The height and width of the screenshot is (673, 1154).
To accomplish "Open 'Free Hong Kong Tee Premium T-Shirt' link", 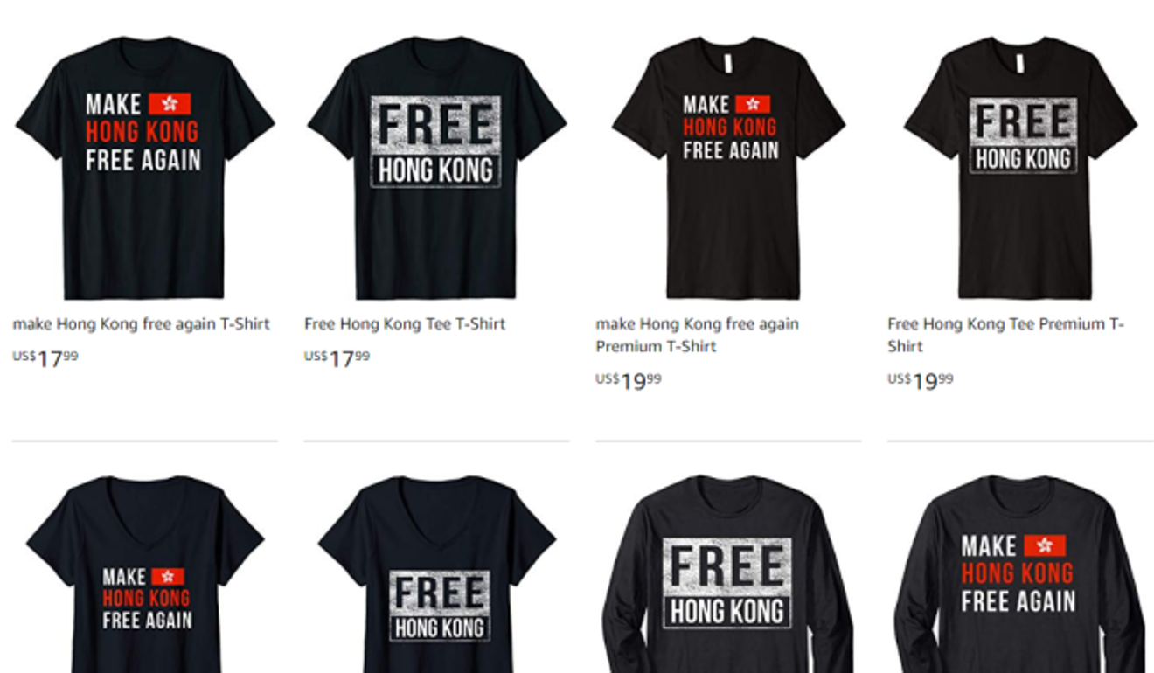I will [x=1006, y=335].
